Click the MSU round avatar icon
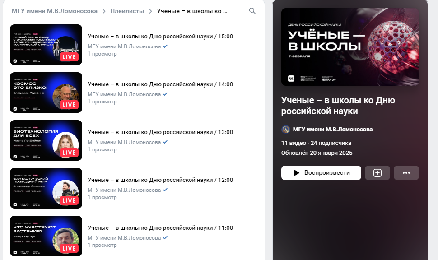 (x=285, y=129)
